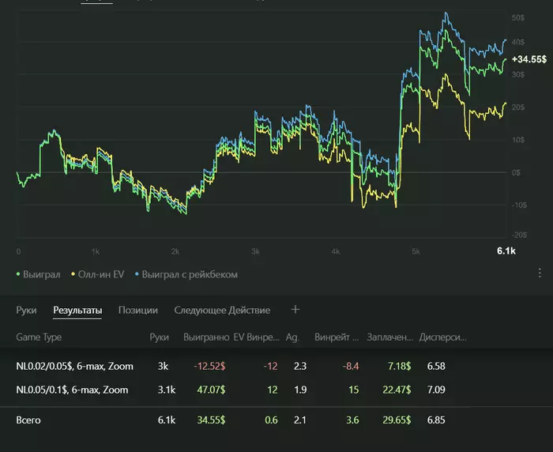Click the Заплачено column header
Image resolution: width=553 pixels, height=452 pixels.
[x=390, y=337]
